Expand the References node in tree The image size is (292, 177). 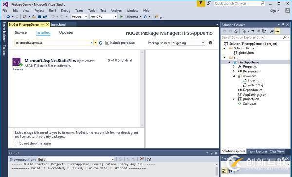point(234,71)
